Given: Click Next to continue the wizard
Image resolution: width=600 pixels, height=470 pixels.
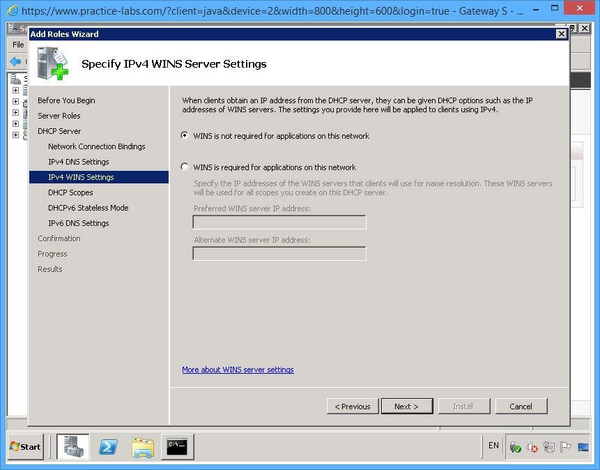Looking at the screenshot, I should pyautogui.click(x=407, y=405).
